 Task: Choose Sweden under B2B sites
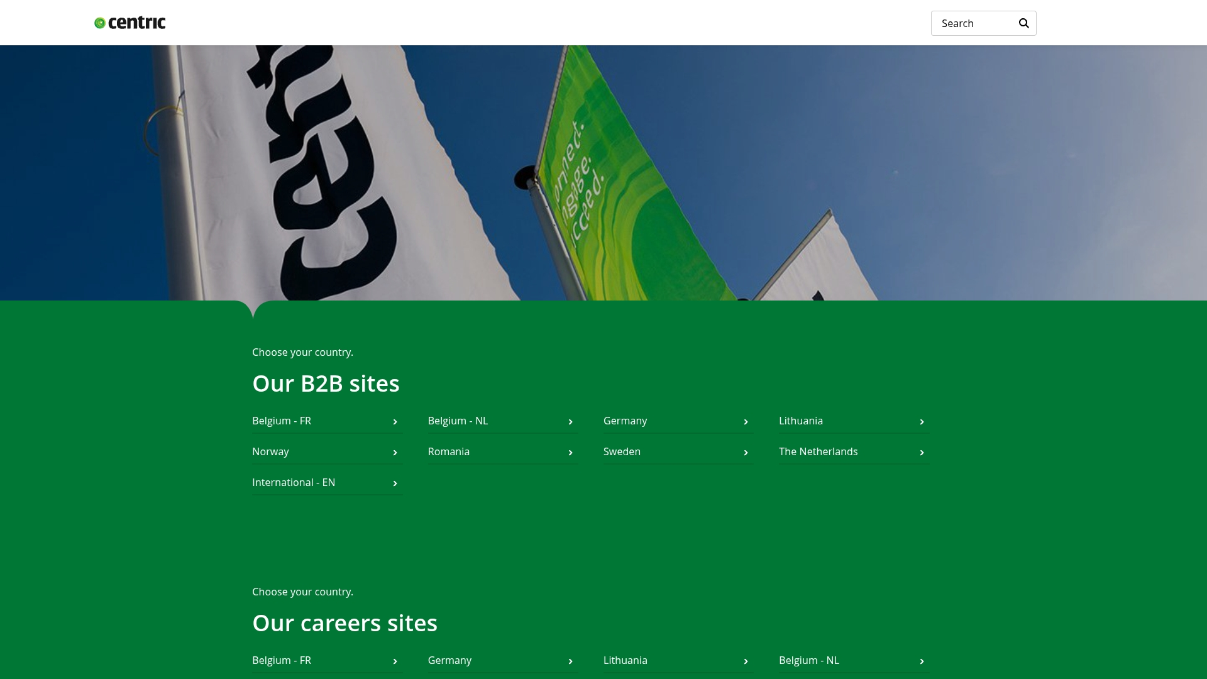[678, 452]
